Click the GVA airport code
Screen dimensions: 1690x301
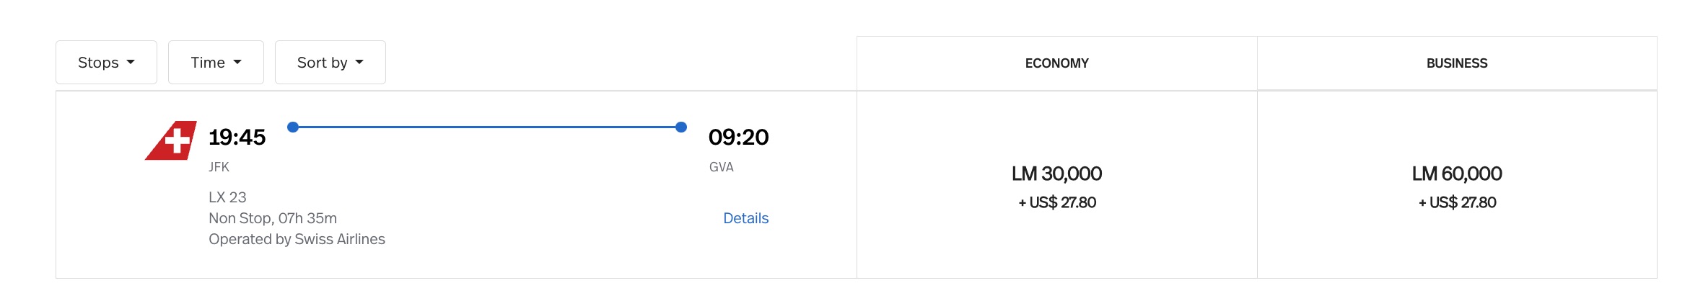tap(721, 167)
